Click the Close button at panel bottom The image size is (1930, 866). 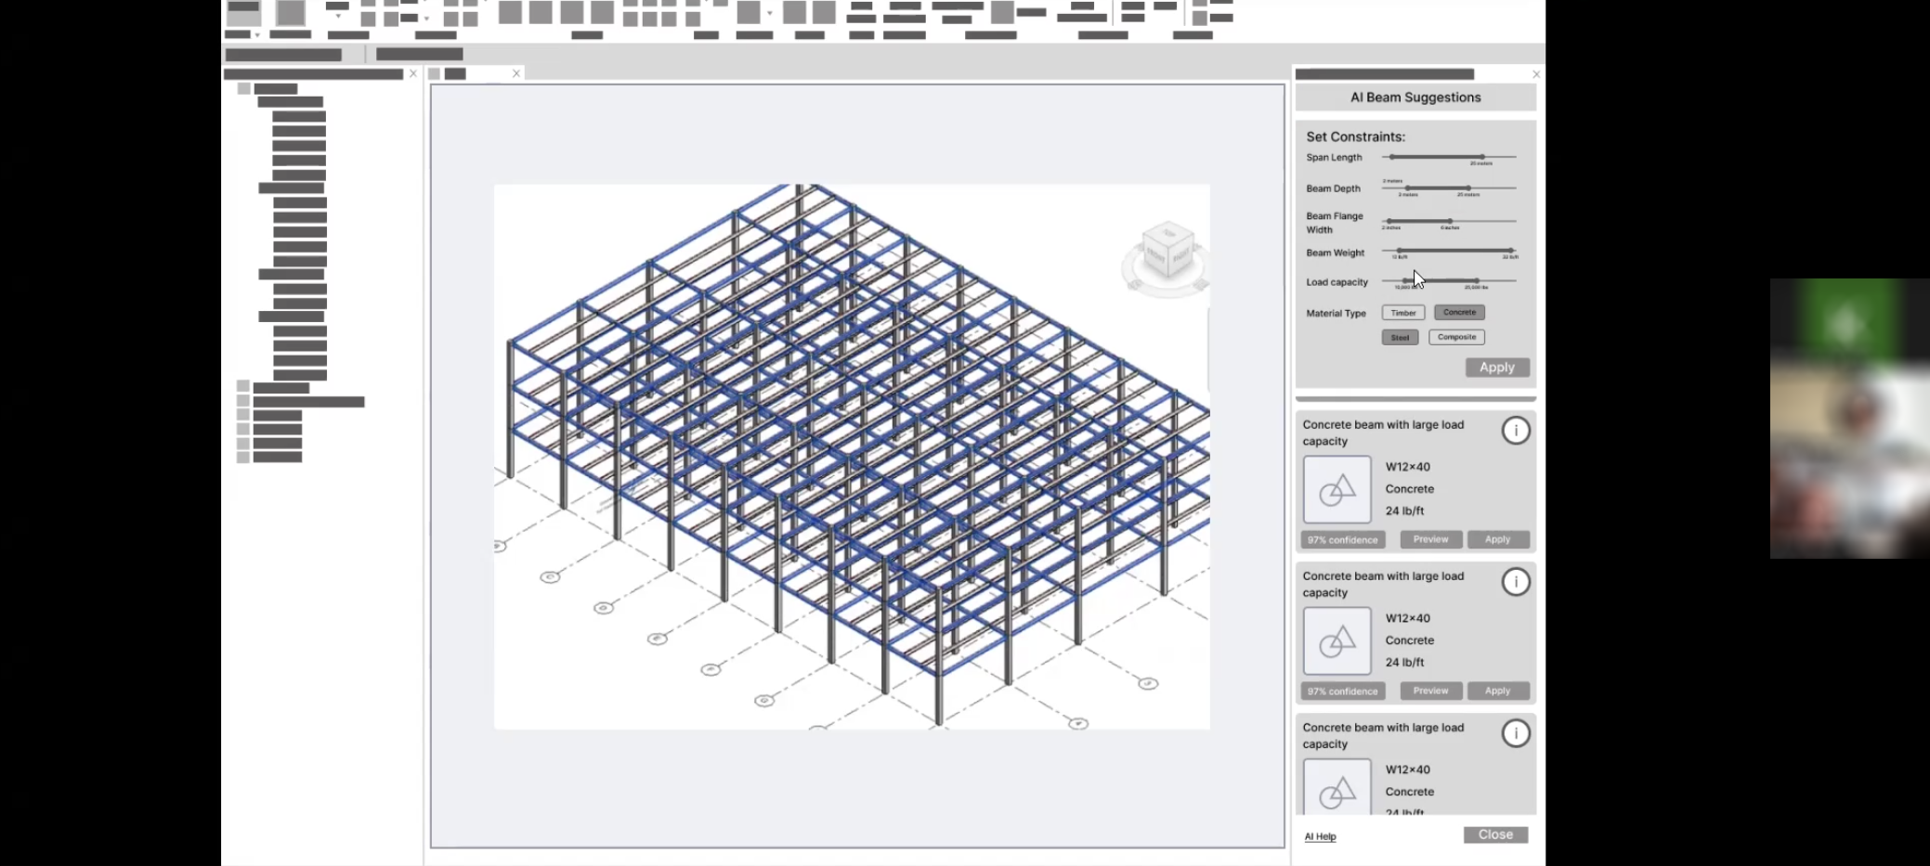coord(1495,834)
